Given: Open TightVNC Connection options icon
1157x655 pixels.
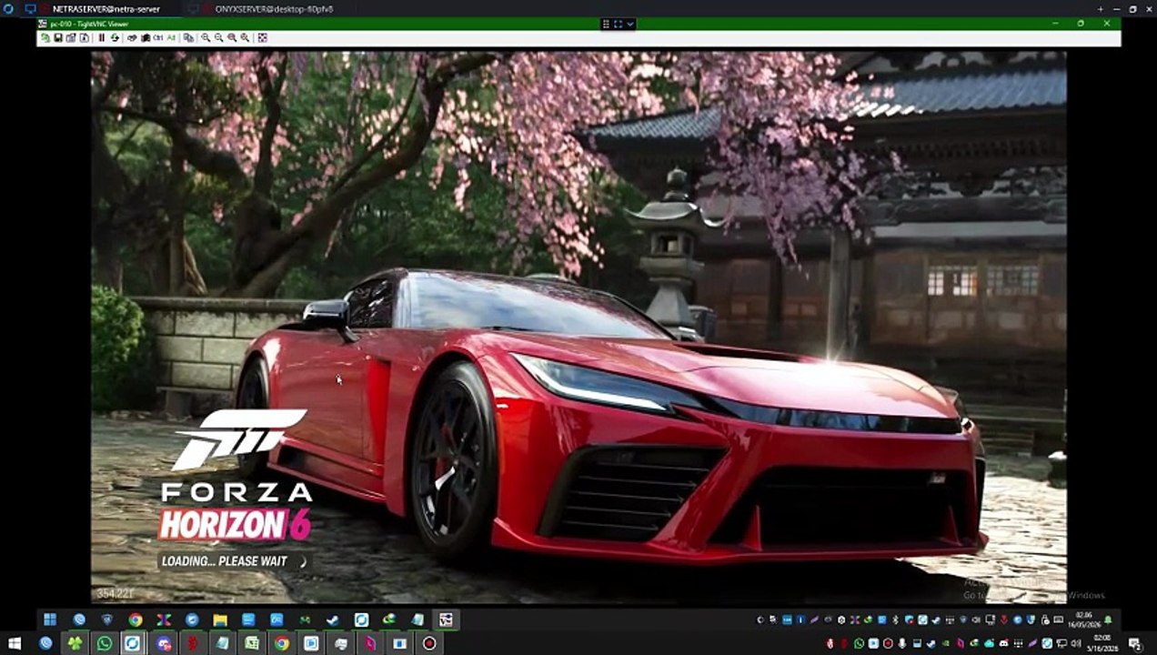Looking at the screenshot, I should (71, 38).
